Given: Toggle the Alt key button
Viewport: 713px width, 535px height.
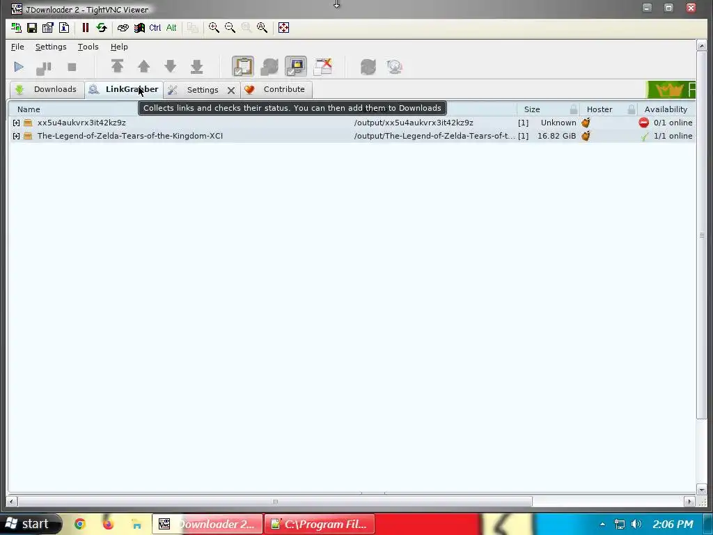Looking at the screenshot, I should coord(171,28).
